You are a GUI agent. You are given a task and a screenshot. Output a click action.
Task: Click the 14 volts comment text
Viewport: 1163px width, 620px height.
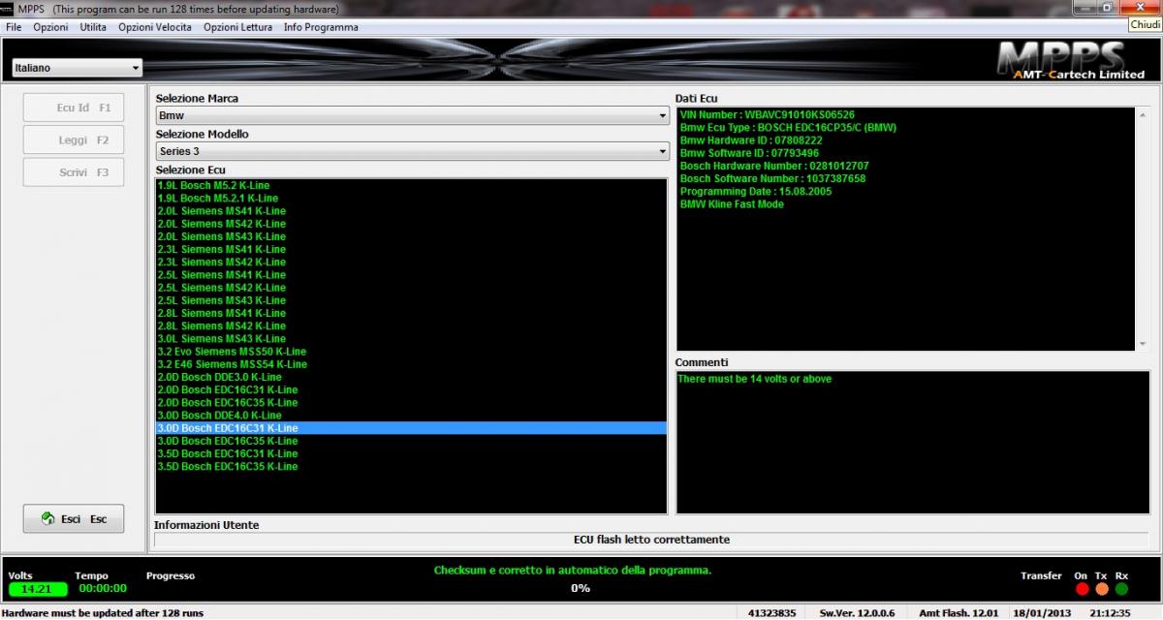click(x=754, y=379)
